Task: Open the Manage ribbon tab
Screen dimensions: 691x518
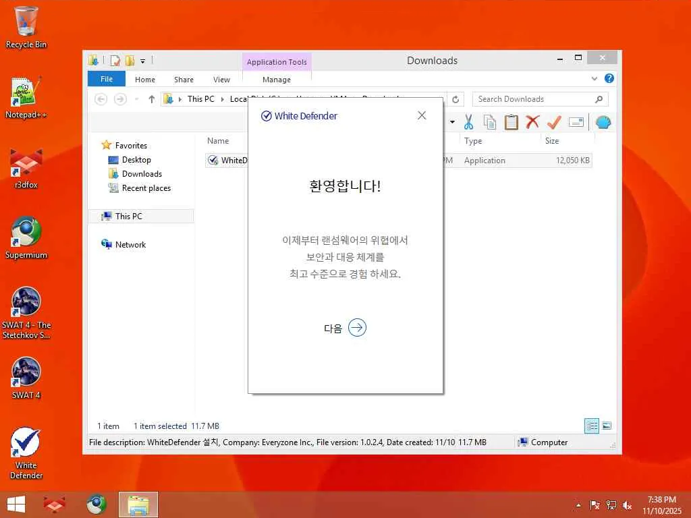Action: pyautogui.click(x=276, y=80)
